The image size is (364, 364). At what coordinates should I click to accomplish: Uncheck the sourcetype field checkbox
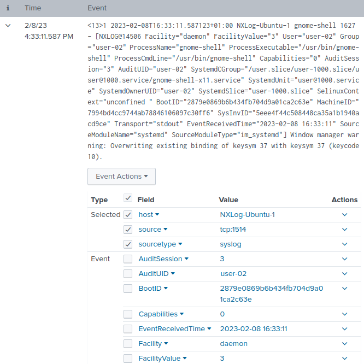click(x=128, y=244)
